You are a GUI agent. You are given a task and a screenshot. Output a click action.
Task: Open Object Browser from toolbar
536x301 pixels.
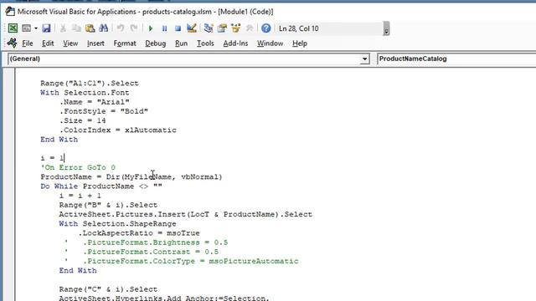coord(235,28)
